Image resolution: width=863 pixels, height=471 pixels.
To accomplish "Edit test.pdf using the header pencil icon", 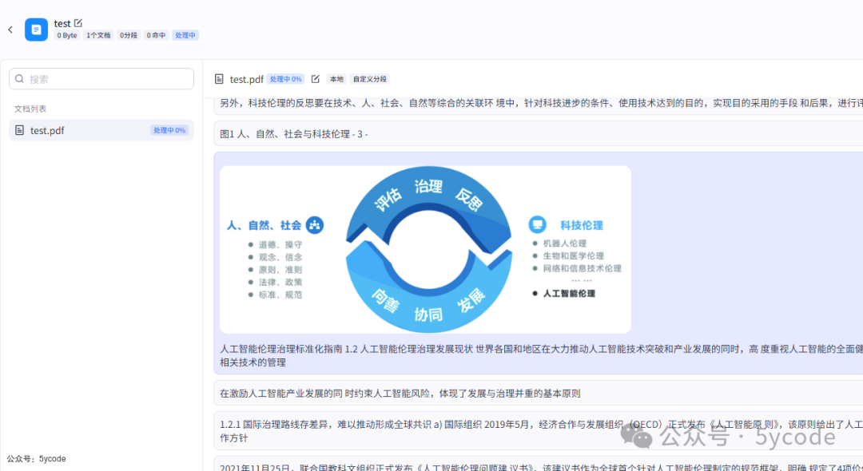I will (316, 79).
